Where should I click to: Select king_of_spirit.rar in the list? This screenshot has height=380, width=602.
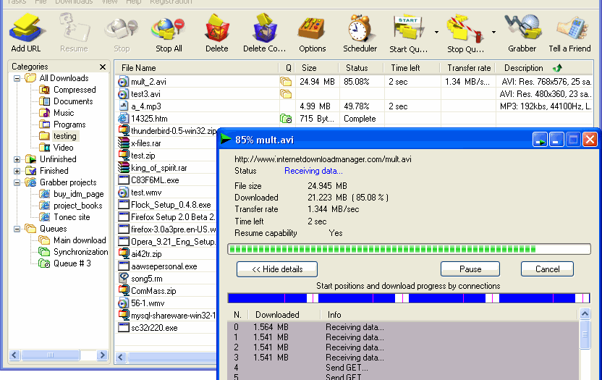pyautogui.click(x=159, y=168)
